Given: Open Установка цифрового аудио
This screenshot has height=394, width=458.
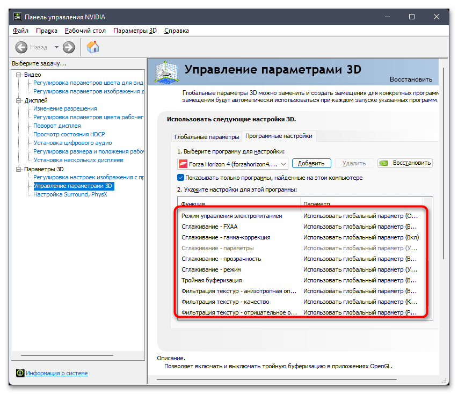Looking at the screenshot, I should click(x=72, y=143).
